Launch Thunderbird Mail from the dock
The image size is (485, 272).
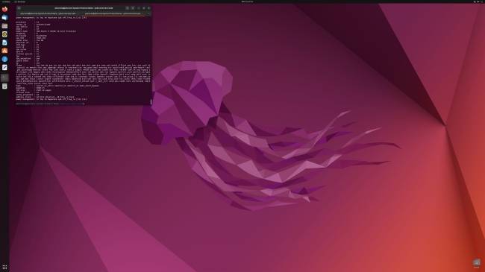click(4, 18)
